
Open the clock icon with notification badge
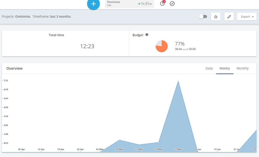(x=162, y=4)
